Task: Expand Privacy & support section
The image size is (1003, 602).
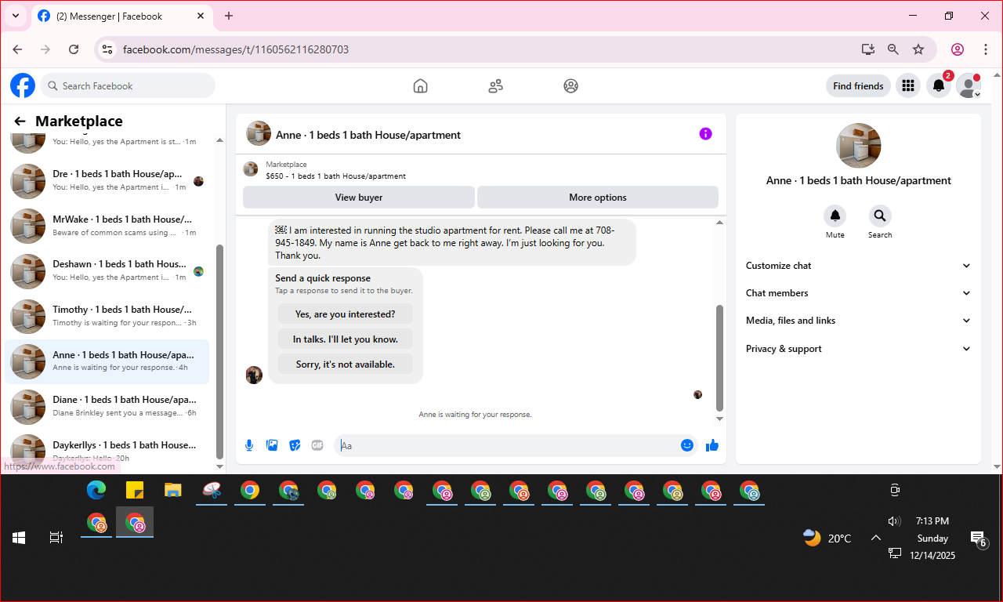Action: [x=858, y=349]
